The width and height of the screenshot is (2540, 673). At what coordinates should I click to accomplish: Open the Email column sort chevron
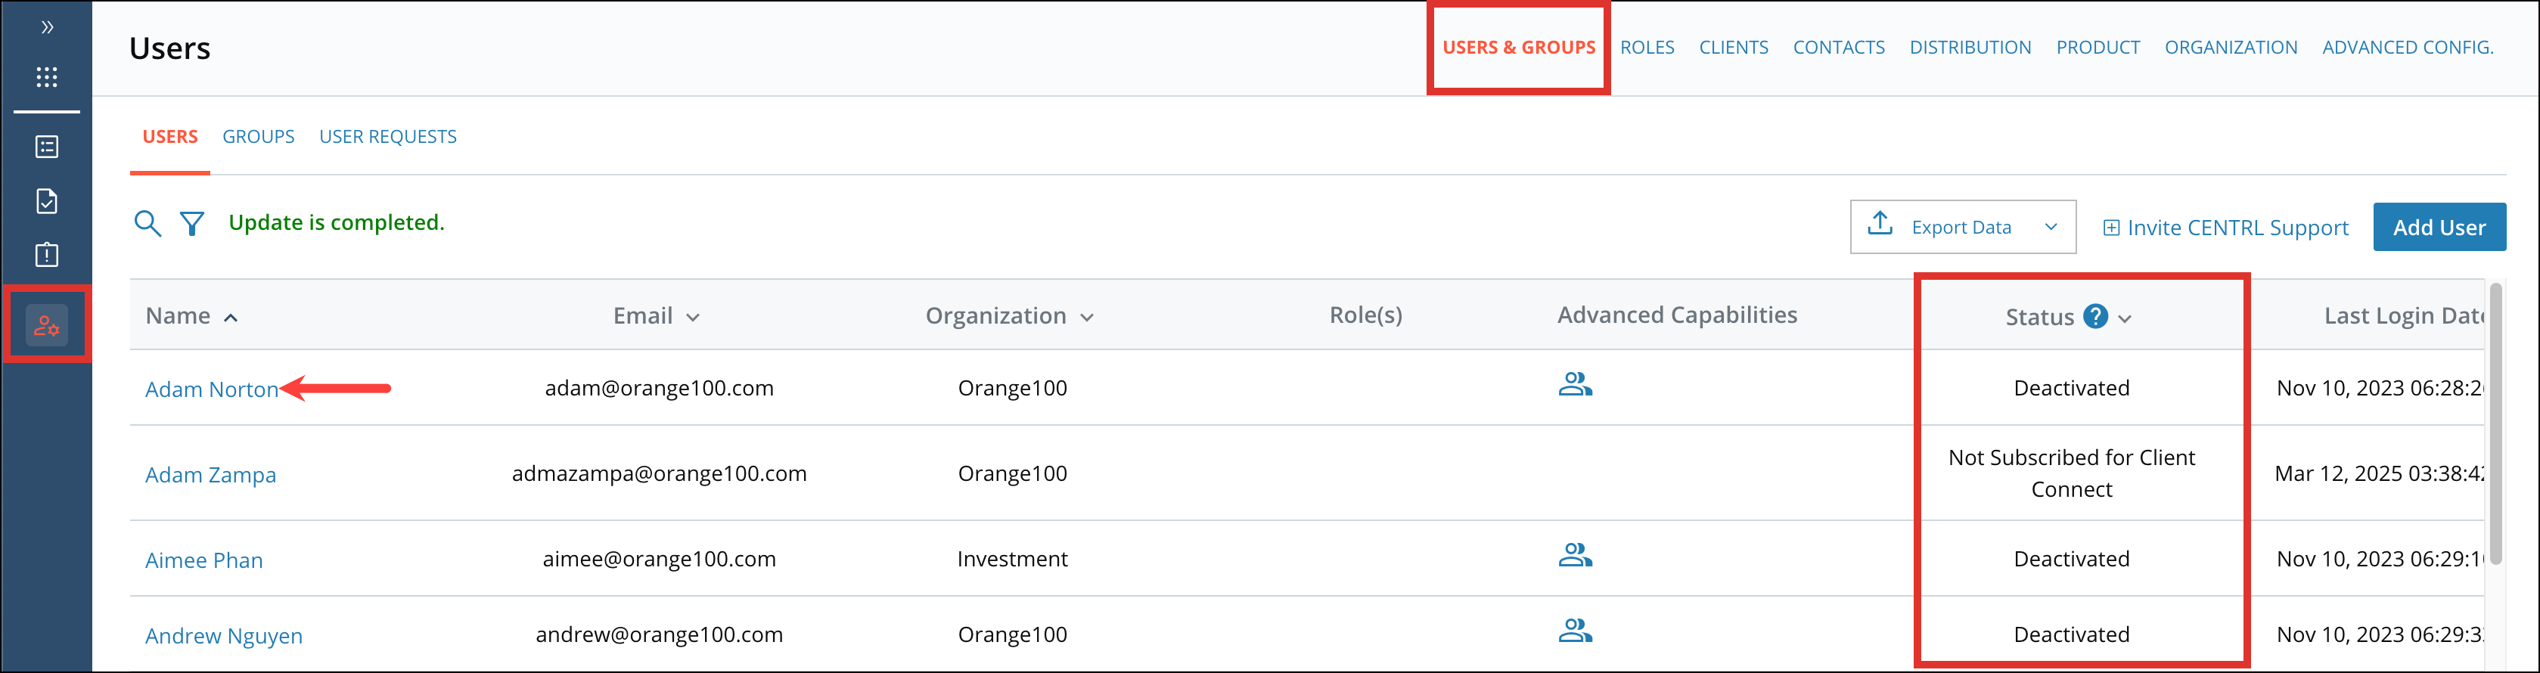[692, 318]
